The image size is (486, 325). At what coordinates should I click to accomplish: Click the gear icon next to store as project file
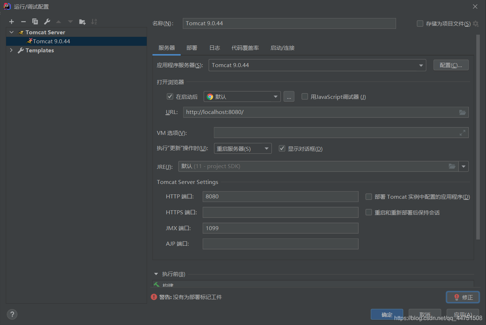(476, 23)
